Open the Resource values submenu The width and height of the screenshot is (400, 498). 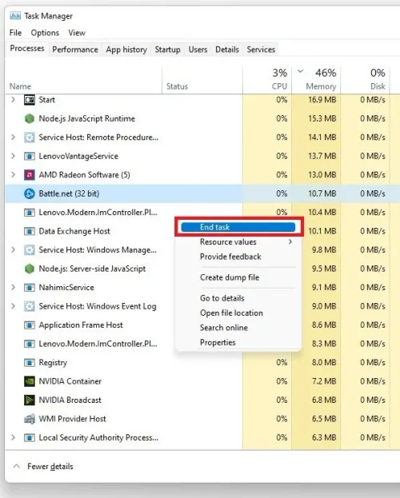click(x=238, y=241)
